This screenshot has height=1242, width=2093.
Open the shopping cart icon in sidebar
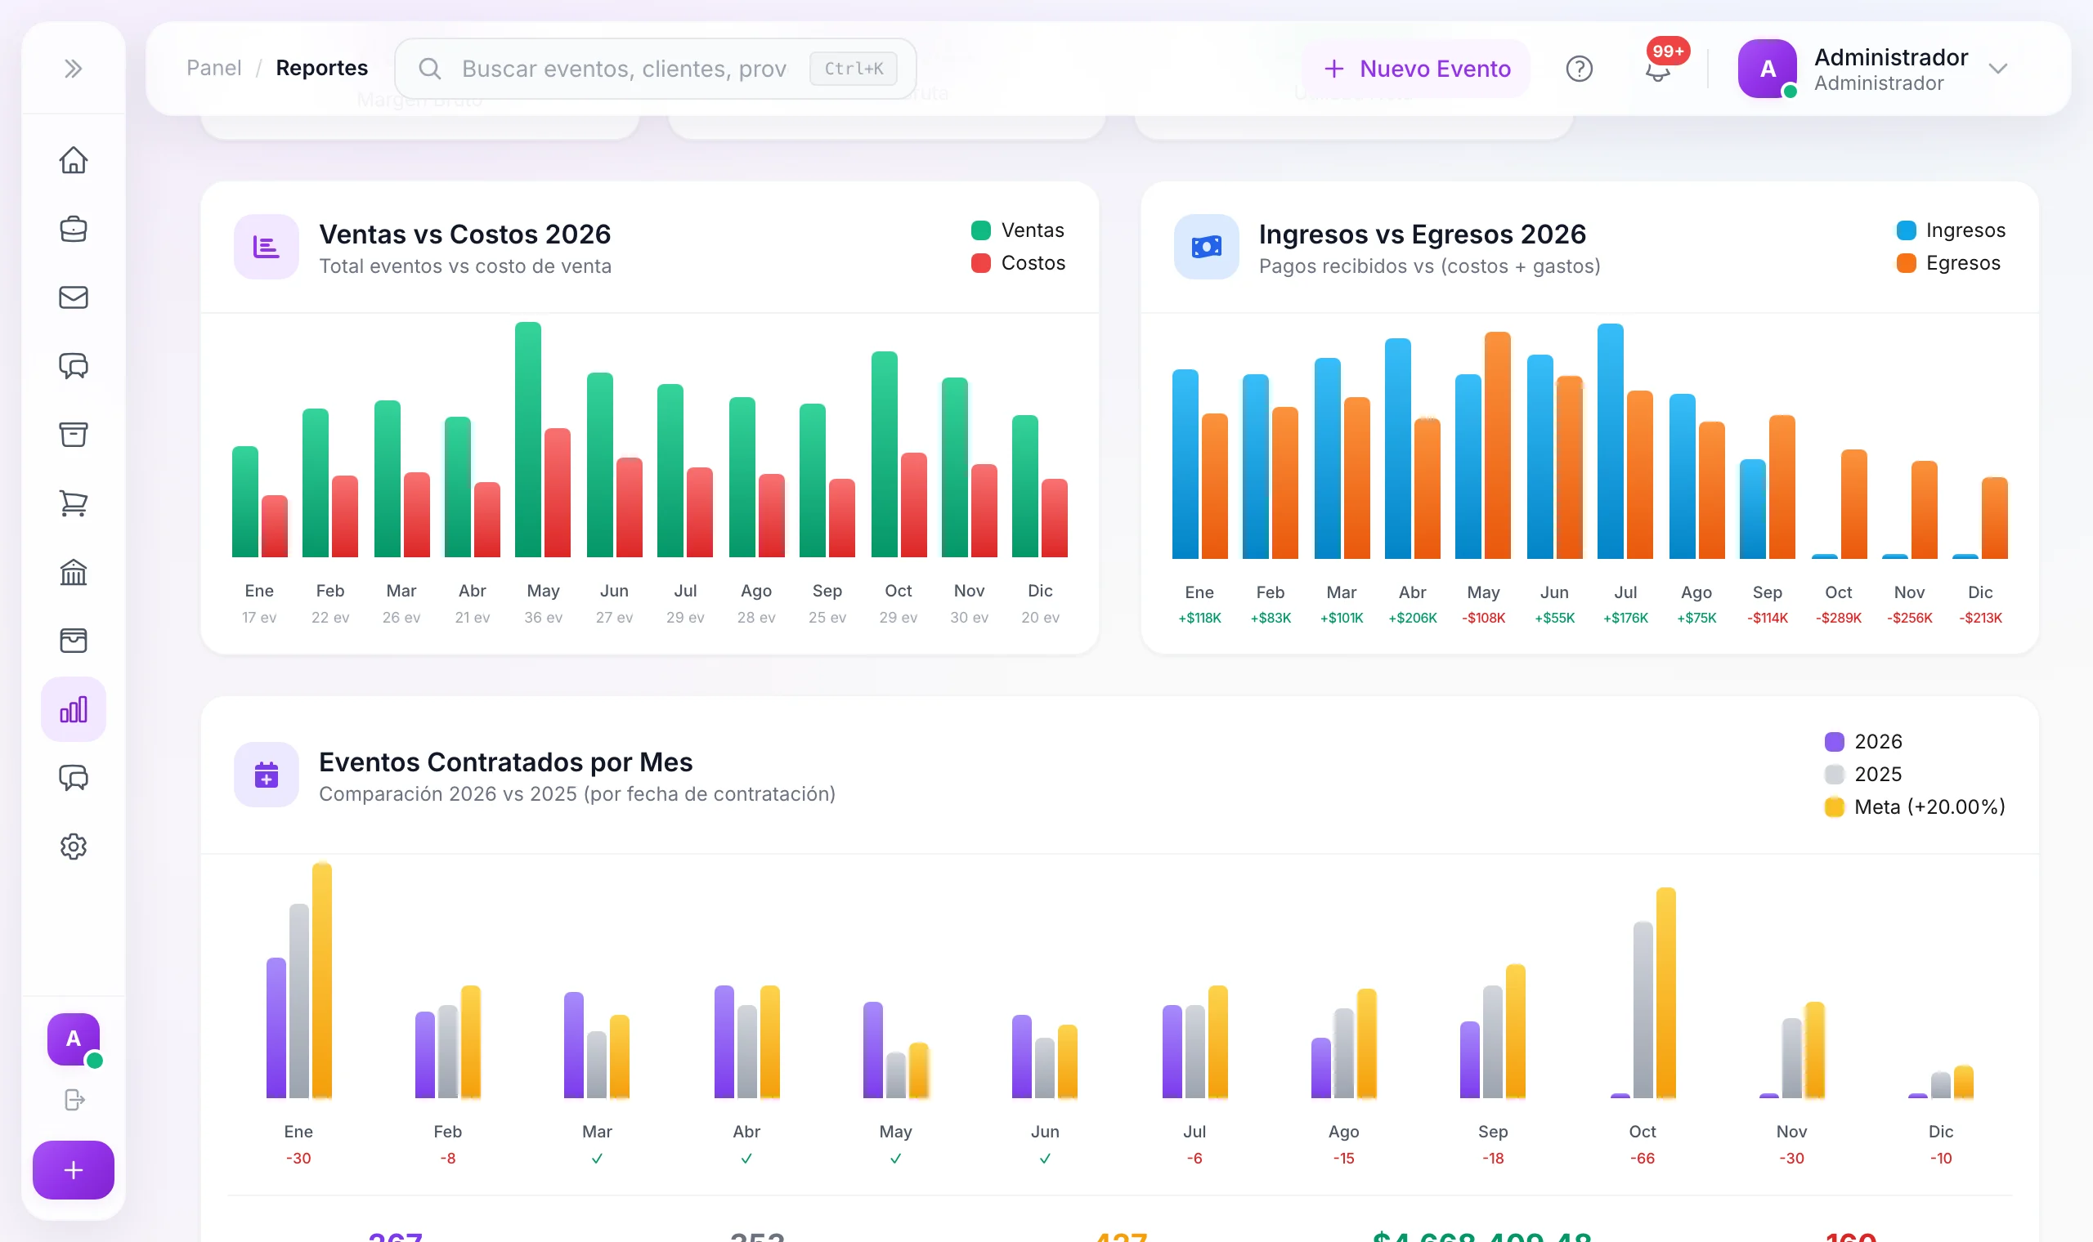coord(74,503)
